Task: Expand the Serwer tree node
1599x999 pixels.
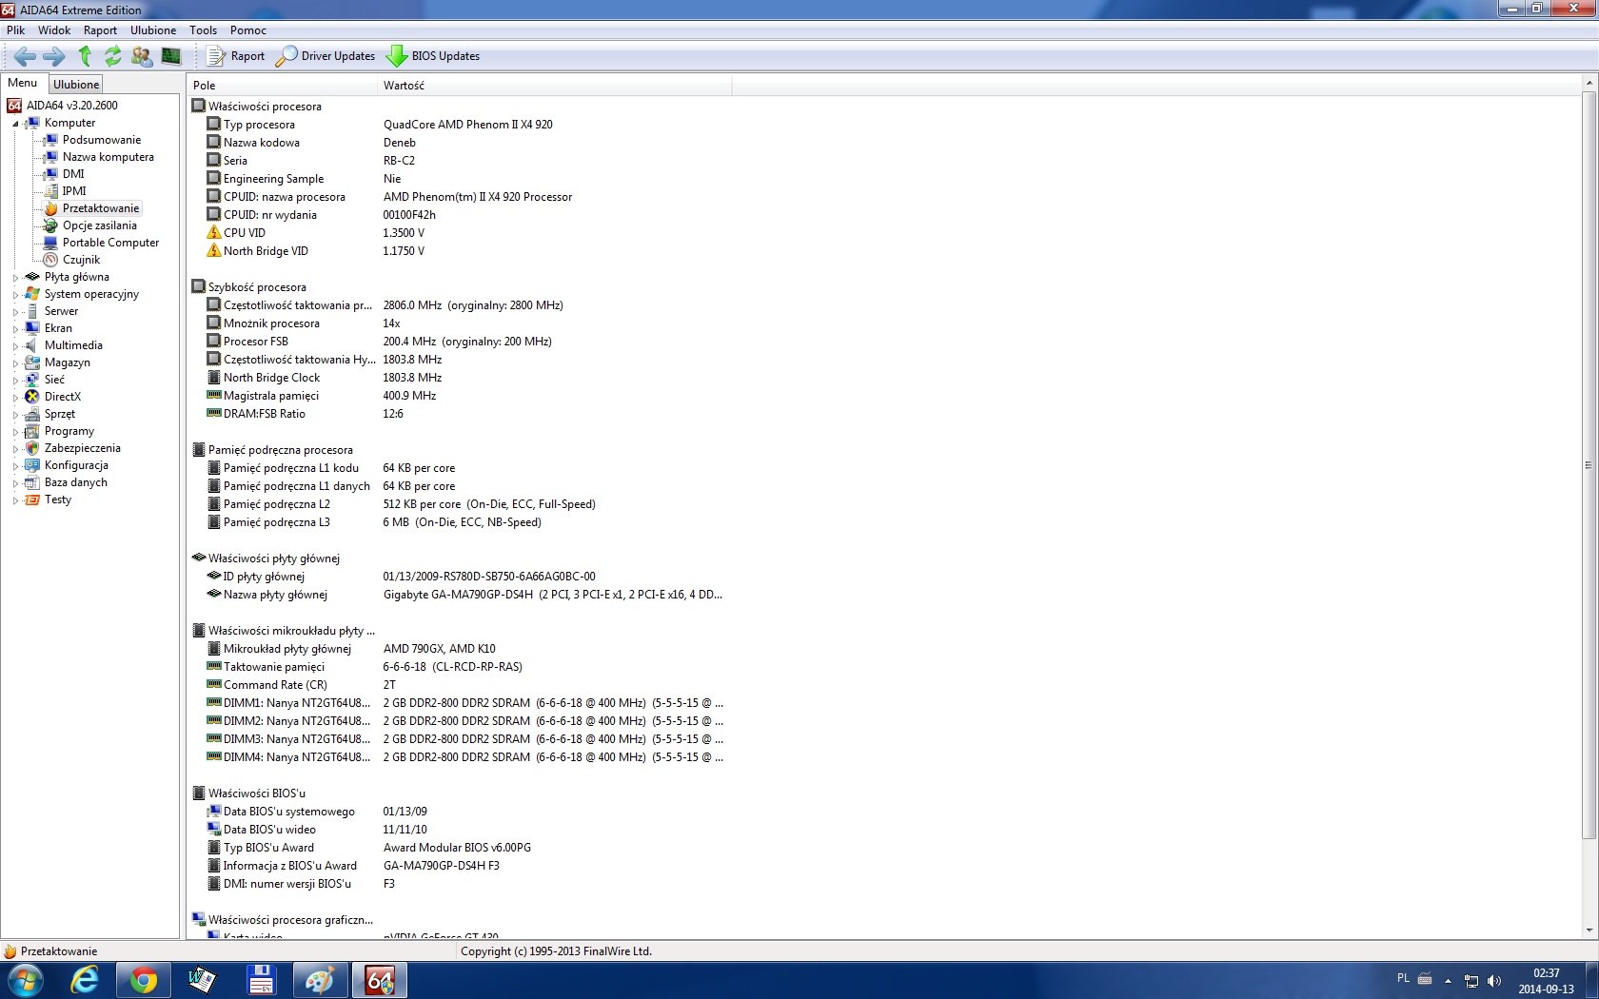Action: coord(15,312)
